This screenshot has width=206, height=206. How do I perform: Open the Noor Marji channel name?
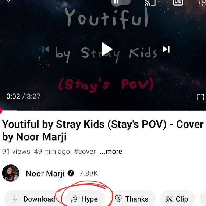(x=45, y=173)
